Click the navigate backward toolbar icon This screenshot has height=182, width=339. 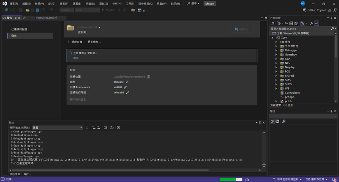[x=6, y=10]
